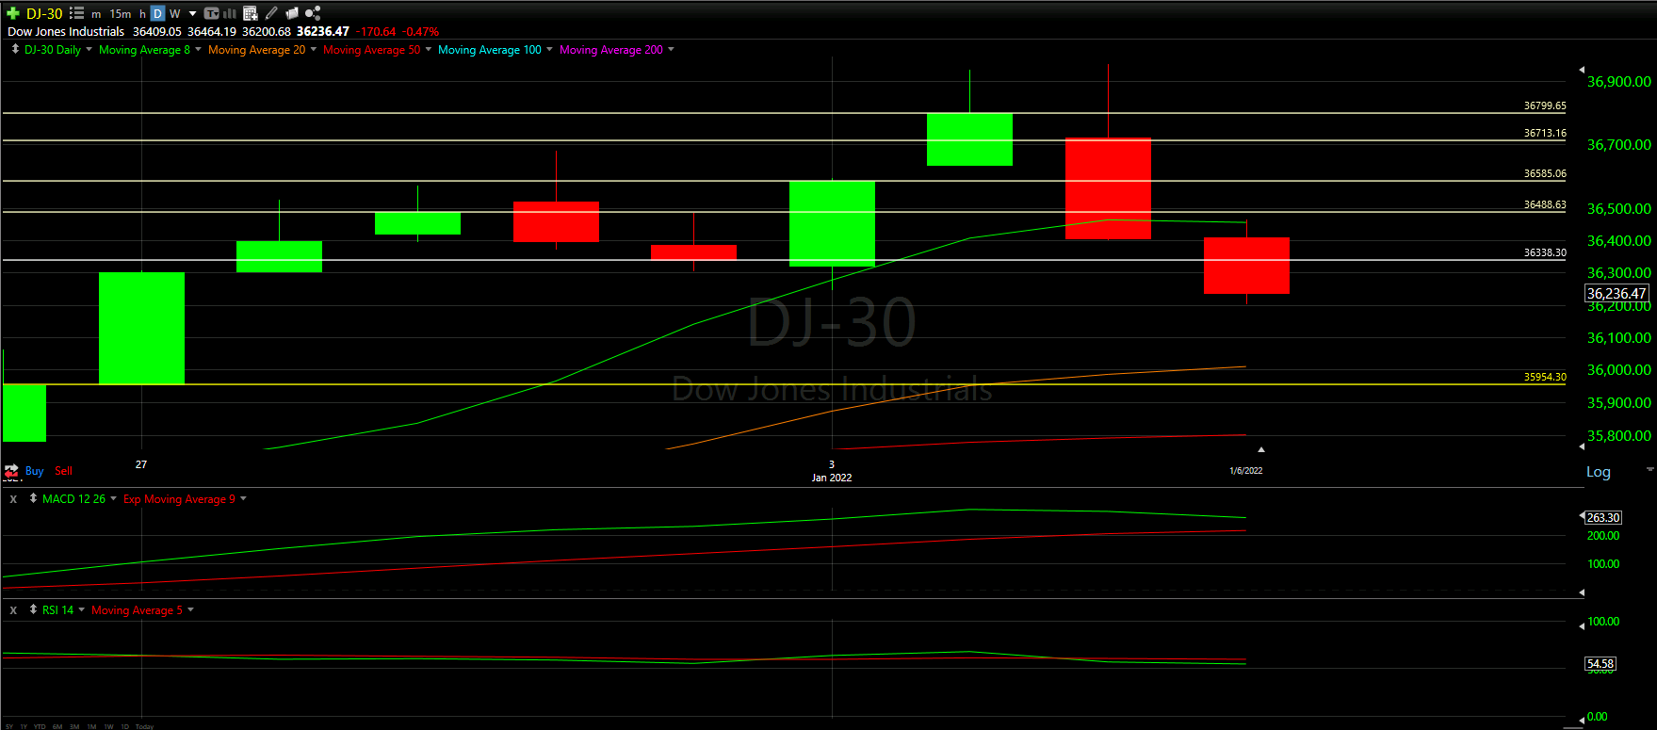Open the symbol list icon next to DJ-30

click(x=76, y=13)
